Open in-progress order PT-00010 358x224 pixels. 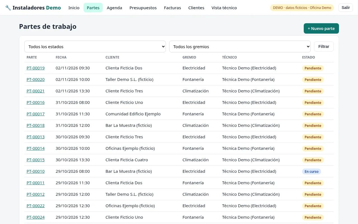(x=36, y=171)
